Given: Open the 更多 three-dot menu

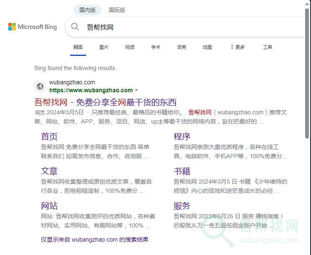Looking at the screenshot, I should coord(238,47).
